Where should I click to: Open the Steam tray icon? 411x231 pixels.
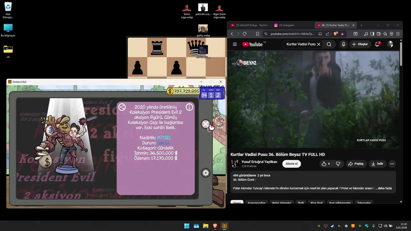332,226
